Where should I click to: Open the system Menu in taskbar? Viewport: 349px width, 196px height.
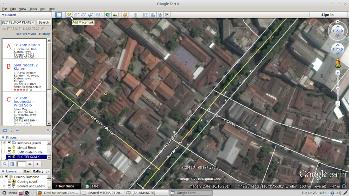(10, 193)
